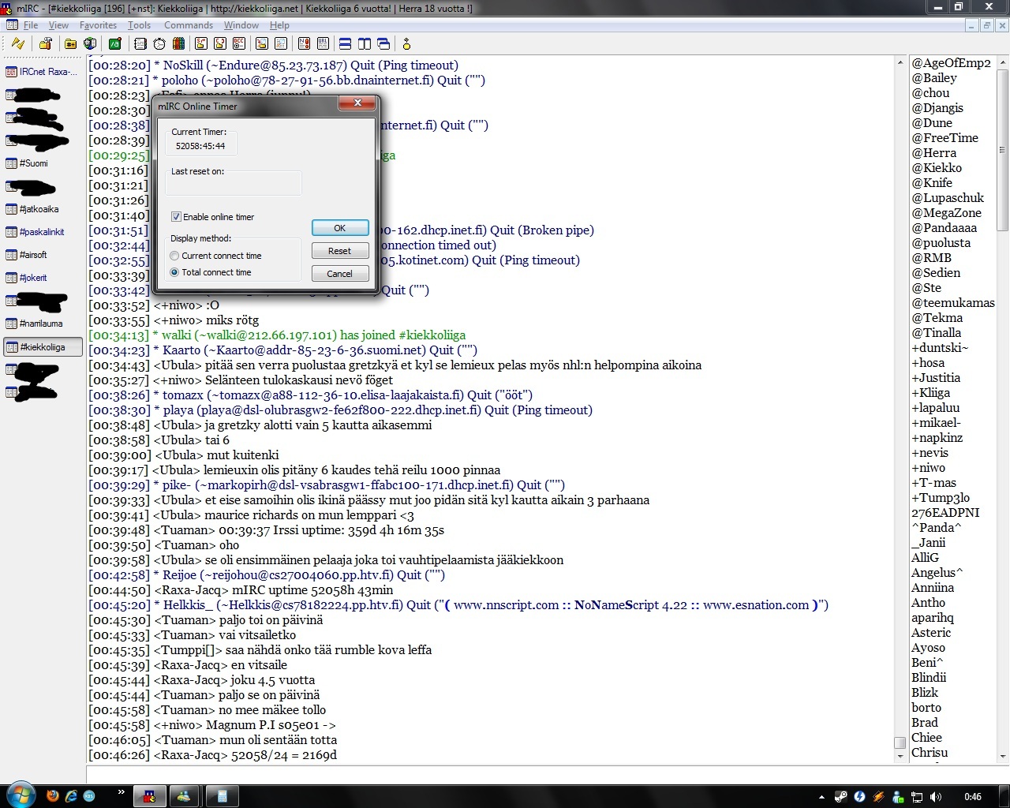Click OK in the Online Timer dialog

(x=339, y=228)
